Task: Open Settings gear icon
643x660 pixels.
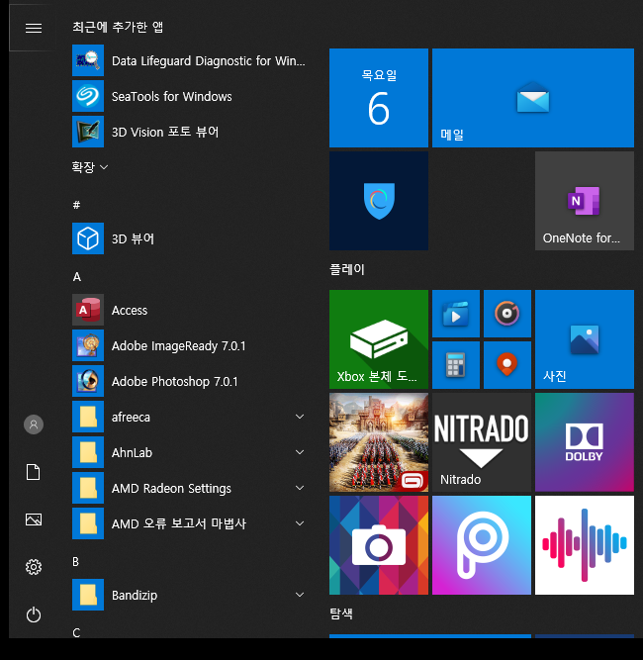Action: [x=34, y=567]
